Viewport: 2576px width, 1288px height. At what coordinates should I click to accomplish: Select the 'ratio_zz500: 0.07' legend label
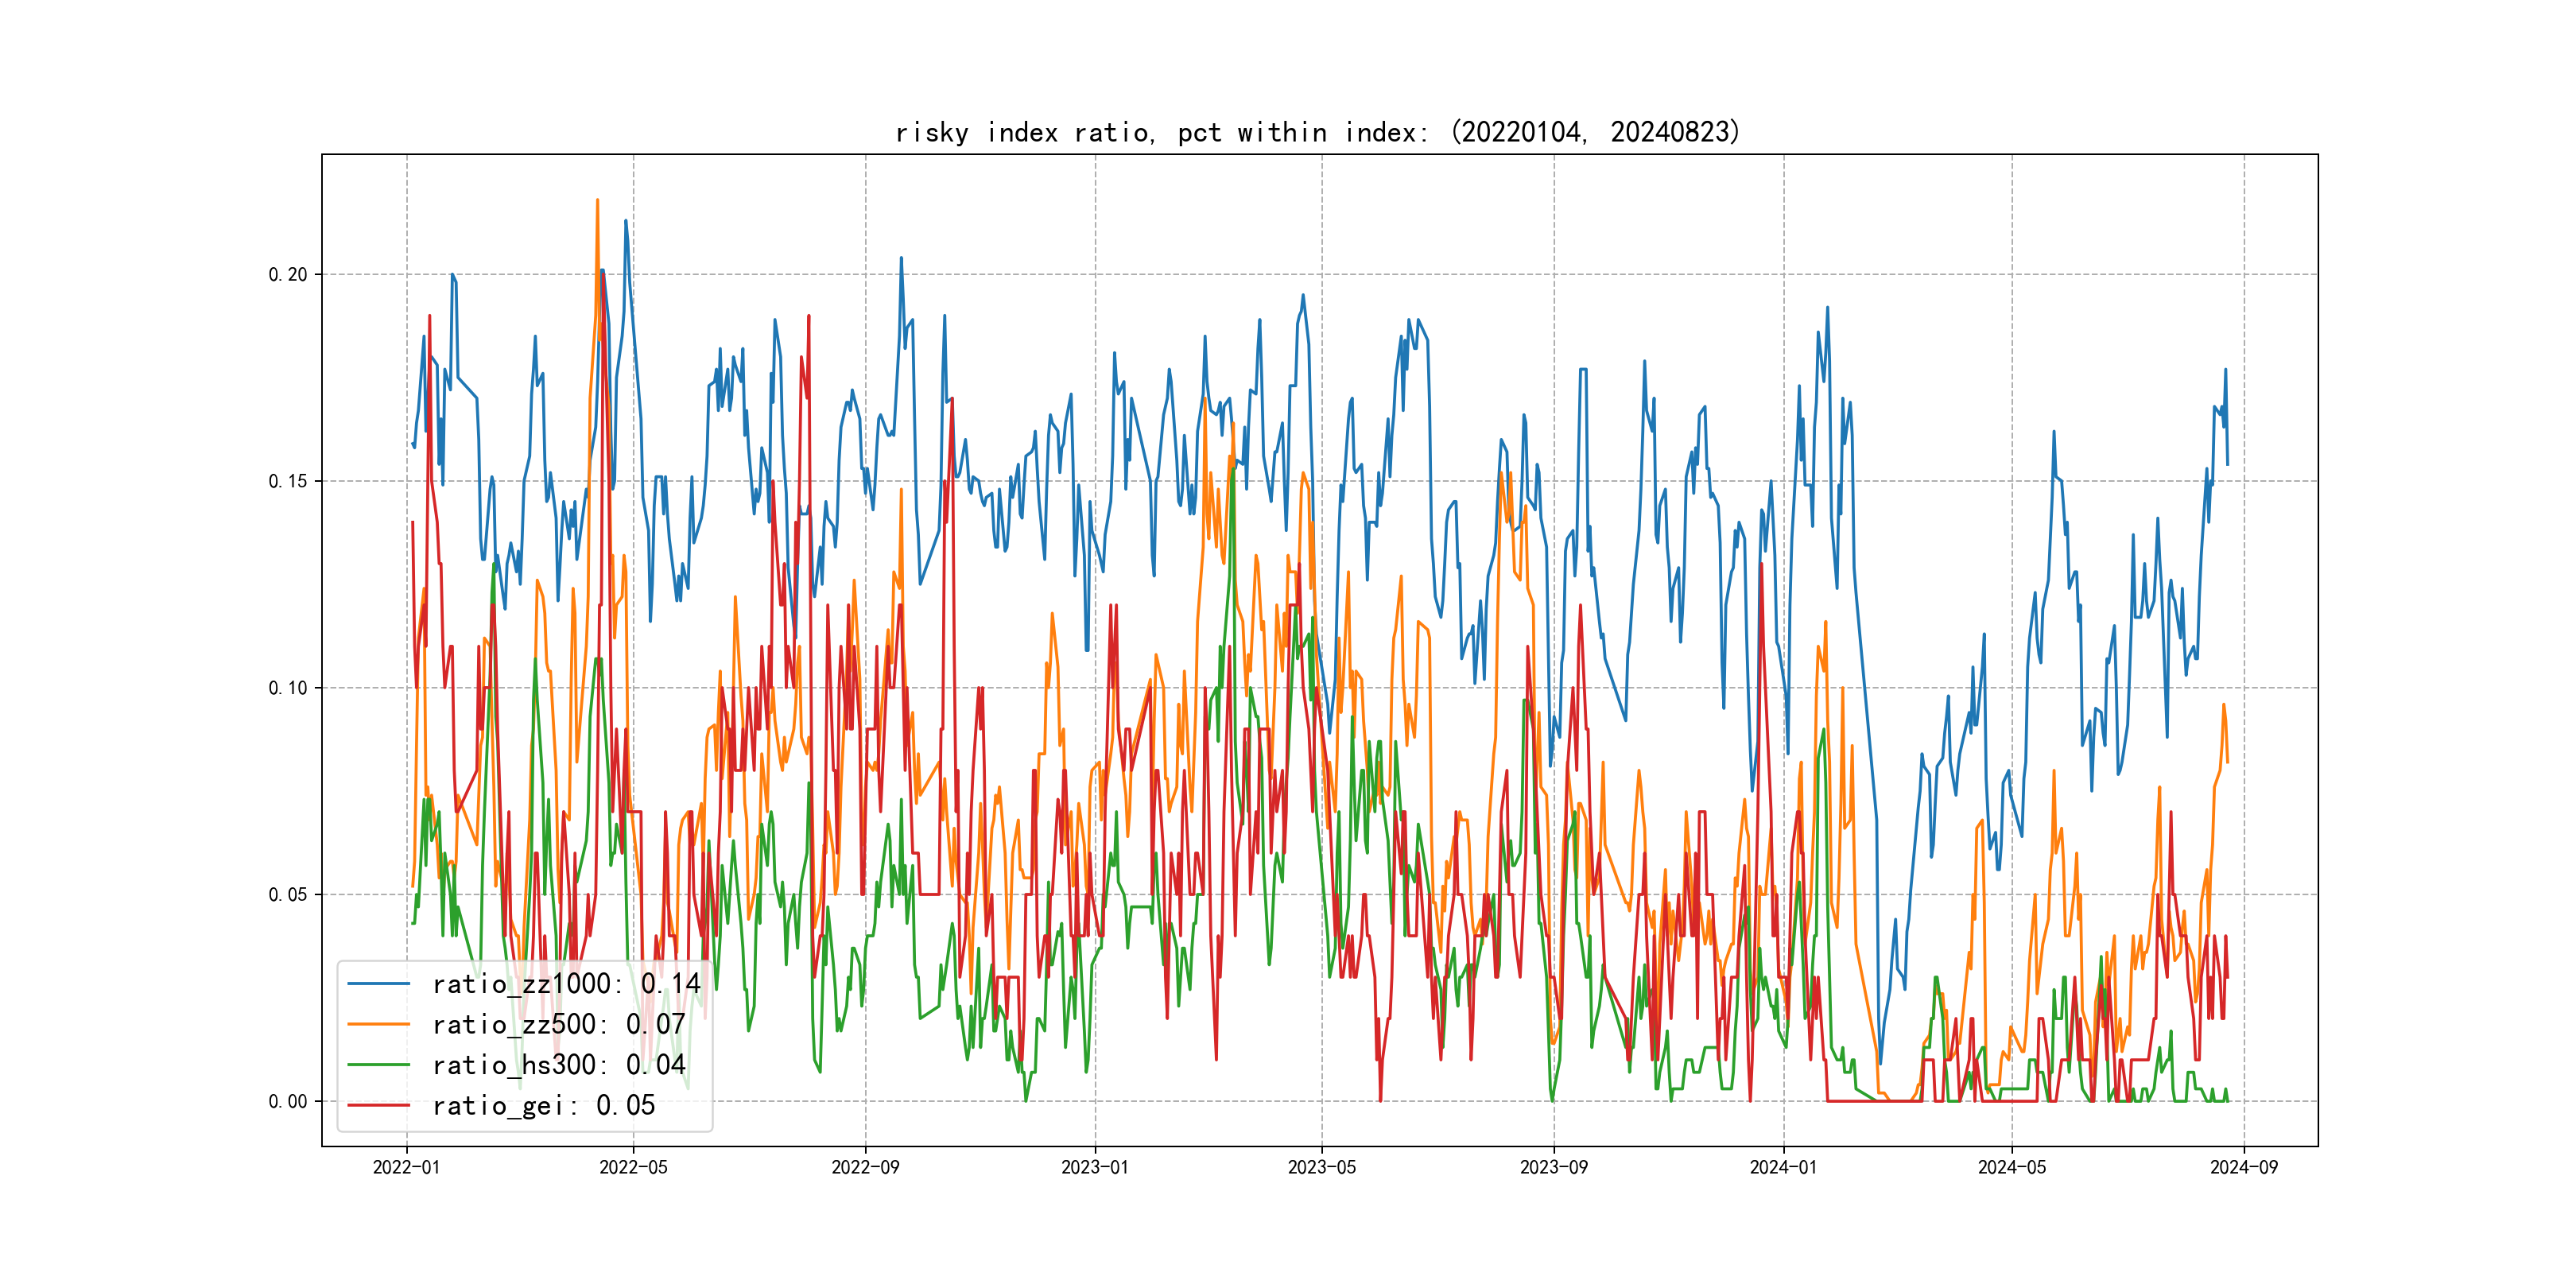tap(558, 1024)
